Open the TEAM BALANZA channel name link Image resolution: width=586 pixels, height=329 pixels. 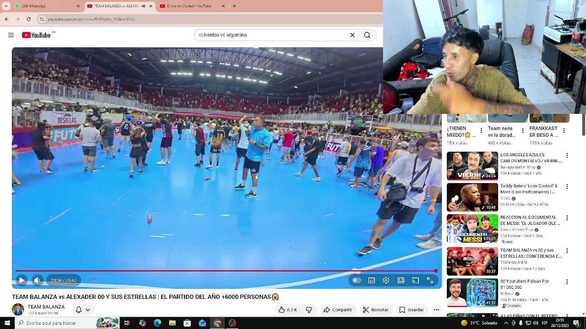[x=46, y=307]
